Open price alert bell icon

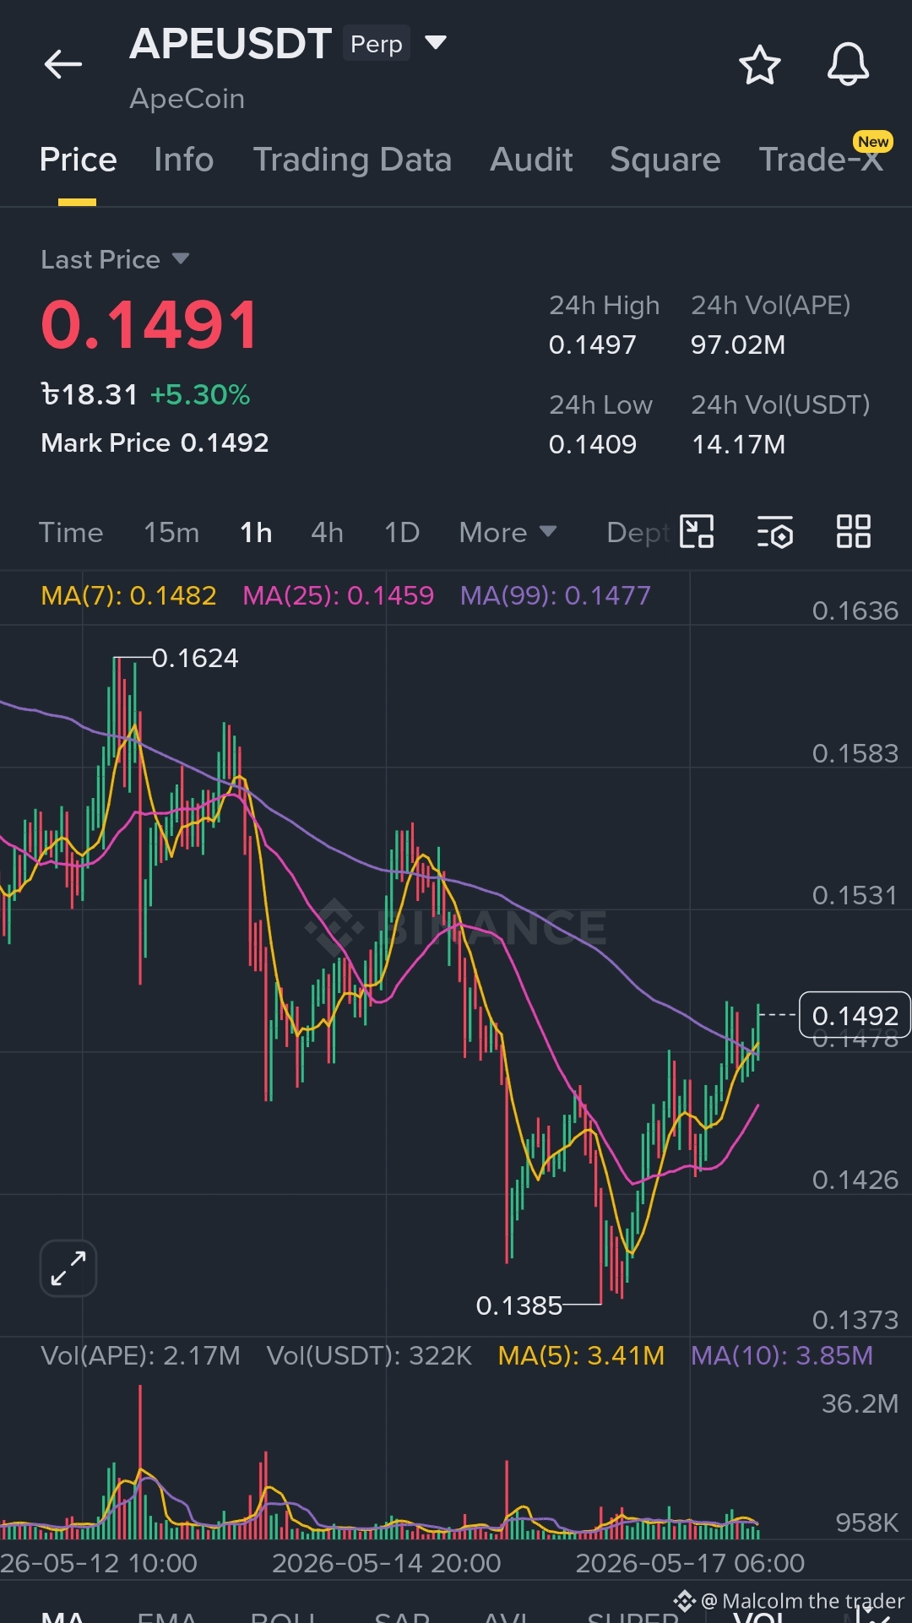[x=848, y=64]
